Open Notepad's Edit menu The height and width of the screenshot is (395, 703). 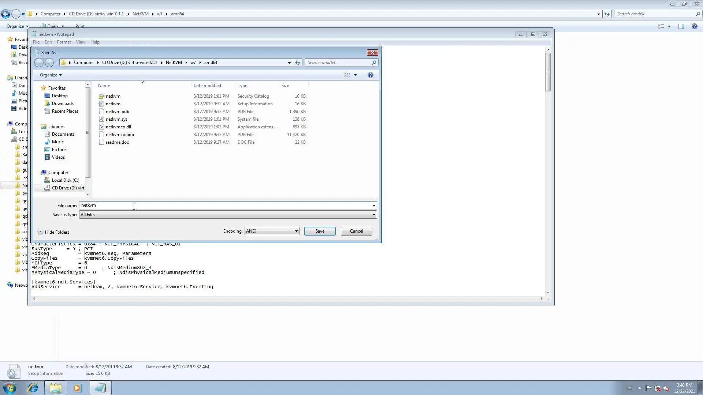coord(48,42)
